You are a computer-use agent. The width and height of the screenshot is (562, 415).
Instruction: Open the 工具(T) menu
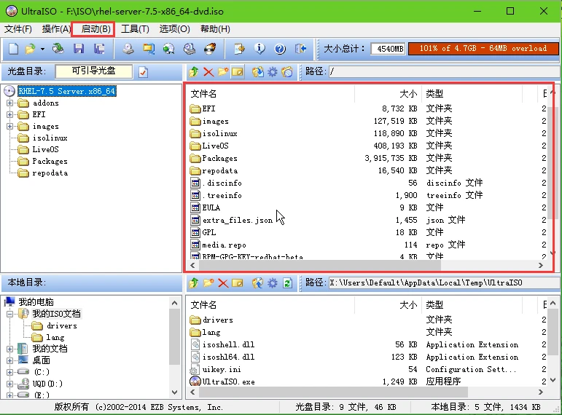pyautogui.click(x=135, y=29)
